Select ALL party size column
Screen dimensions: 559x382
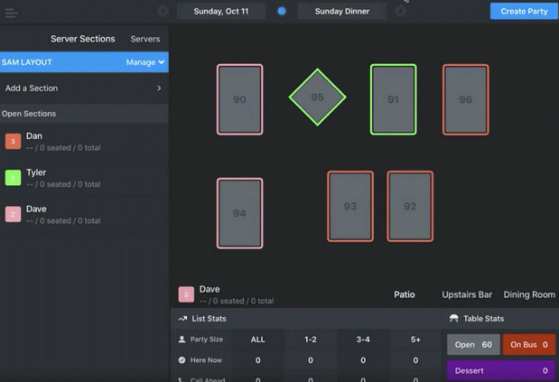[x=257, y=340]
